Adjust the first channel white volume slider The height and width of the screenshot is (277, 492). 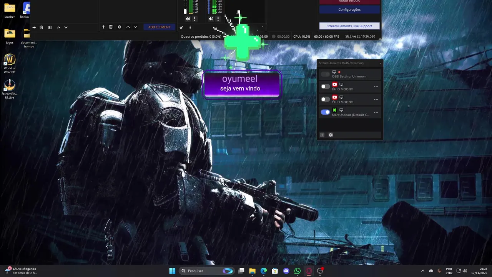point(185,12)
